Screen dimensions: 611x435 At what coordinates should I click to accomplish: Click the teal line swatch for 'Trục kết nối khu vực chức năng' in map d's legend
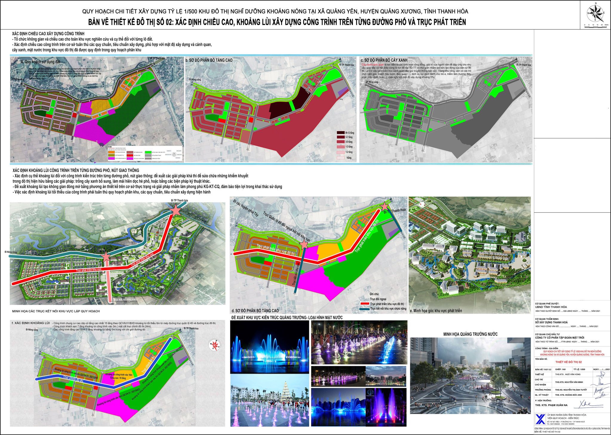(364, 309)
